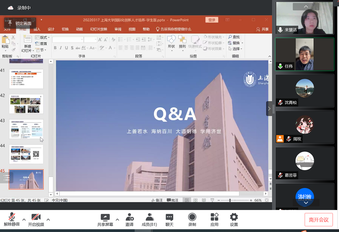The width and height of the screenshot is (339, 232).
Task: Click the Share (共享) icon in PowerPoint
Action: point(258,29)
